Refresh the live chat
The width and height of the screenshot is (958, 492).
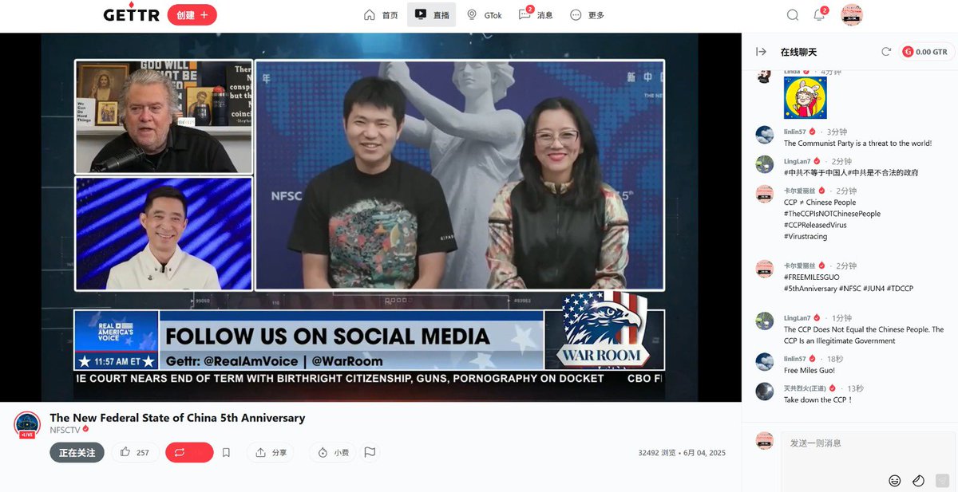[885, 52]
